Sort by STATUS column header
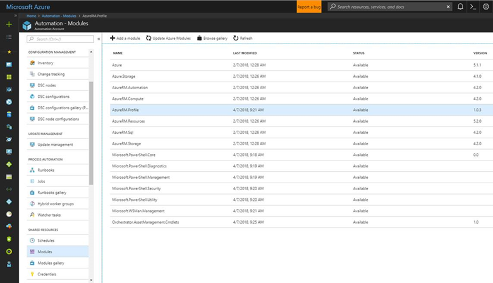This screenshot has width=493, height=283. (x=358, y=53)
